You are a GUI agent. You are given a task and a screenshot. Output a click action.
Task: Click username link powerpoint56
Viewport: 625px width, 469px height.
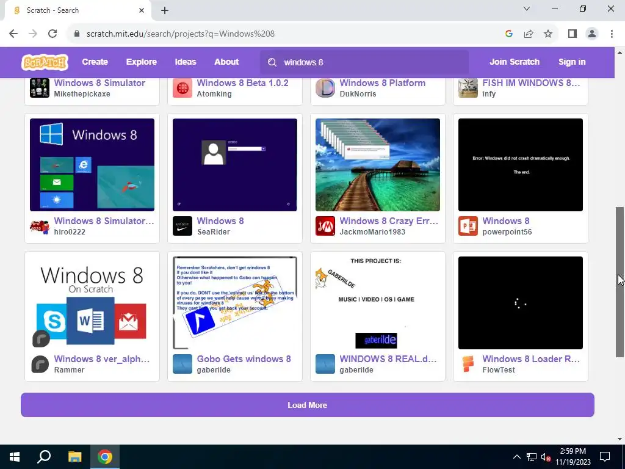[507, 232]
